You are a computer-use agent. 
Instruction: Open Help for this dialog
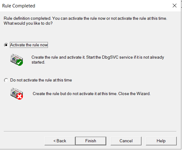click(x=161, y=141)
